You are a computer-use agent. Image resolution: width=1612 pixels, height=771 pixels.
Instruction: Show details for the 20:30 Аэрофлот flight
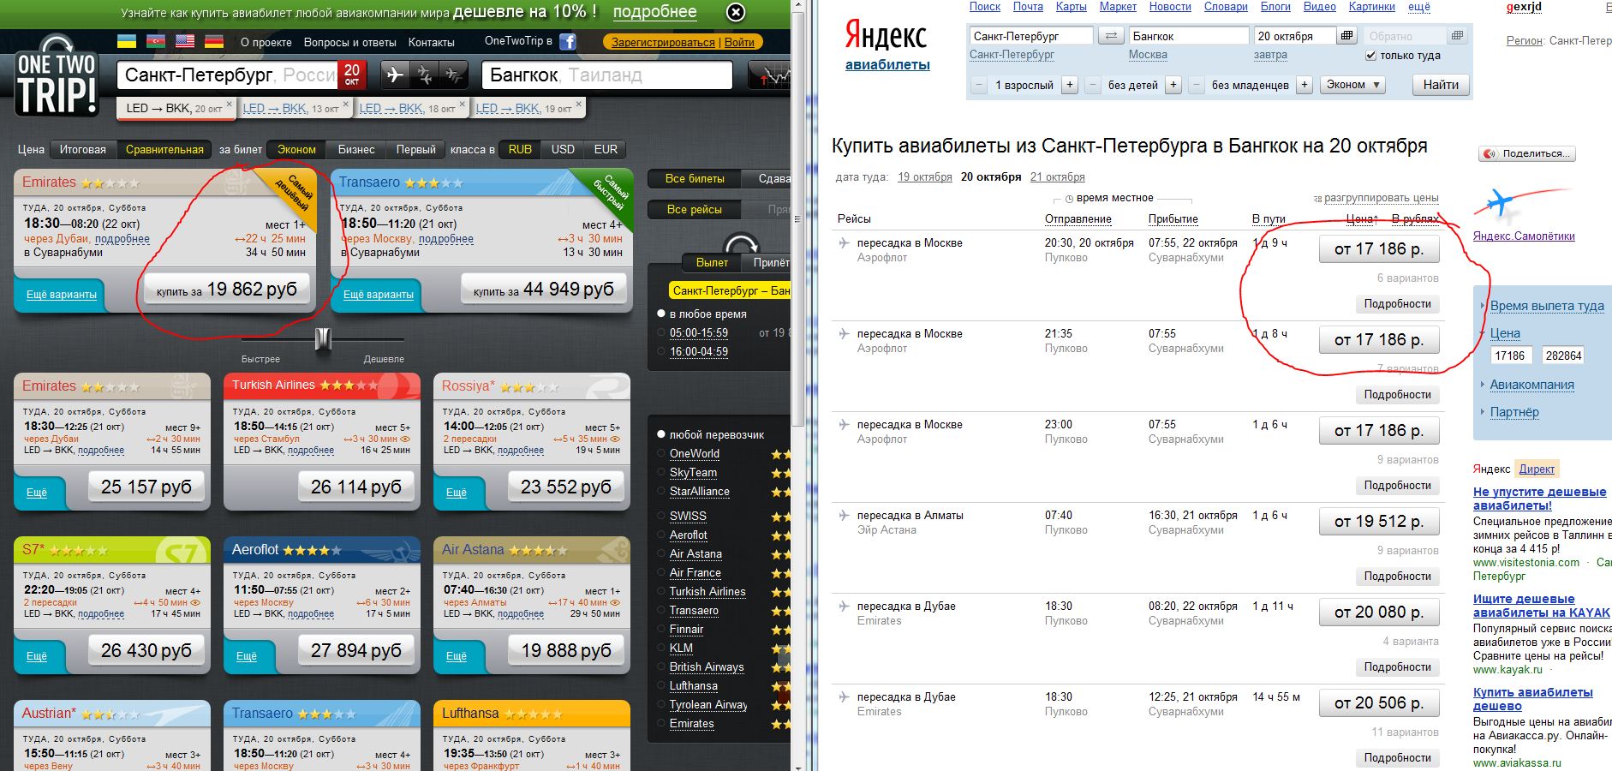[1397, 304]
